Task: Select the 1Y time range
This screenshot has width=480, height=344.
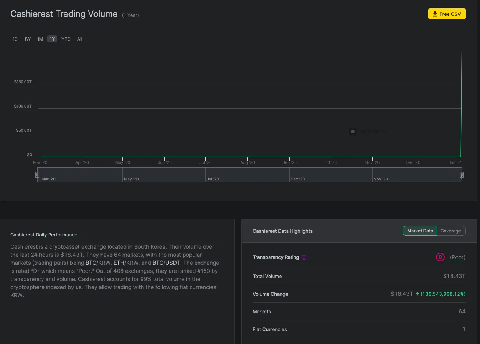Action: click(x=52, y=39)
